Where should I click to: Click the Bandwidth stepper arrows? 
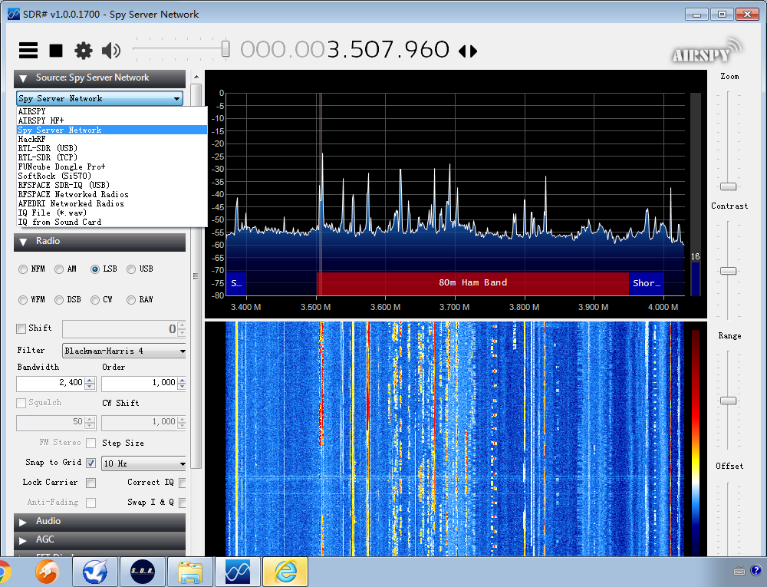pyautogui.click(x=90, y=383)
